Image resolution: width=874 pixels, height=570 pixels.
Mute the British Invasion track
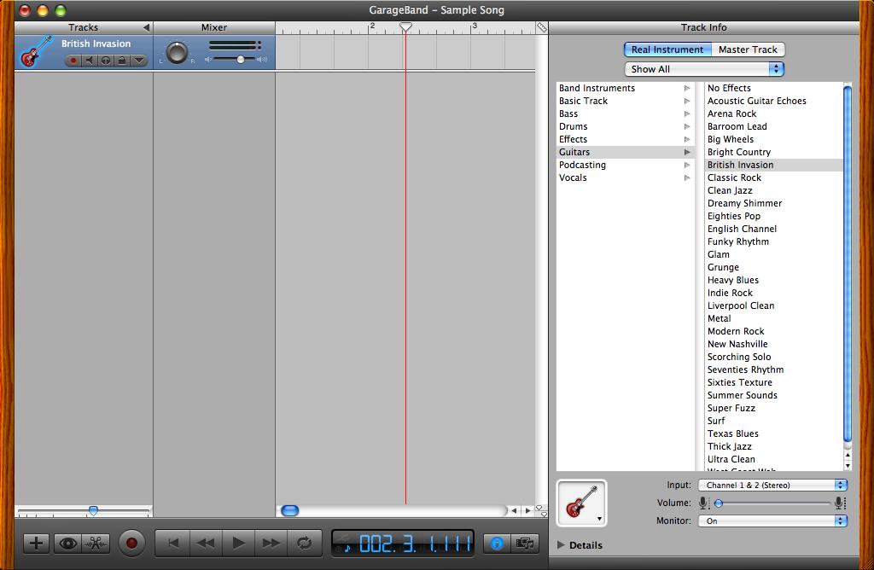tap(89, 61)
